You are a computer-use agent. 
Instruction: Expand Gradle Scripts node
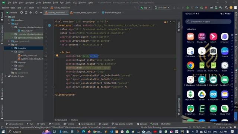click(6, 76)
